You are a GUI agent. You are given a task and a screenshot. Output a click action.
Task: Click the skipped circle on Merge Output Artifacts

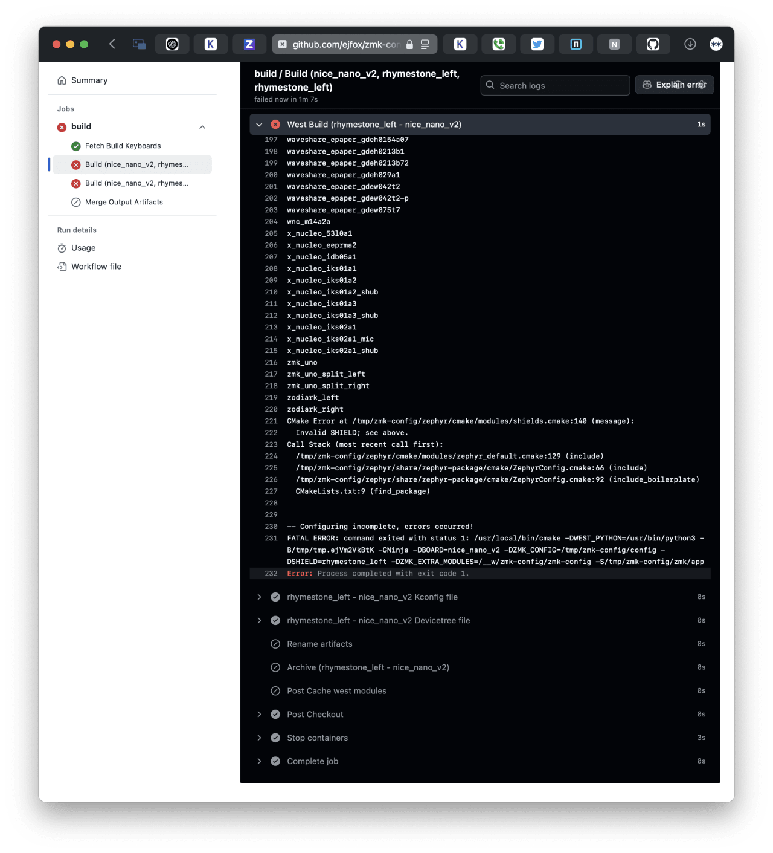click(75, 202)
